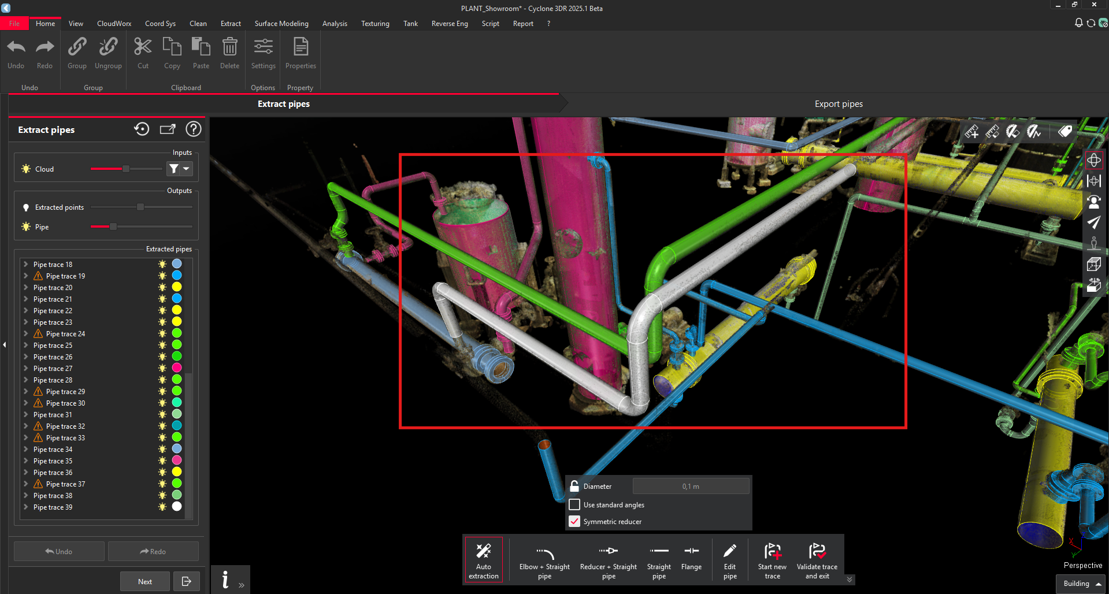The height and width of the screenshot is (594, 1109).
Task: Expand Pipe trace 20 tree node
Action: click(25, 287)
